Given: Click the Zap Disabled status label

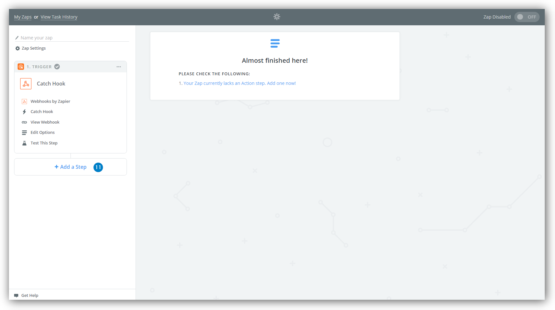Looking at the screenshot, I should pyautogui.click(x=497, y=17).
